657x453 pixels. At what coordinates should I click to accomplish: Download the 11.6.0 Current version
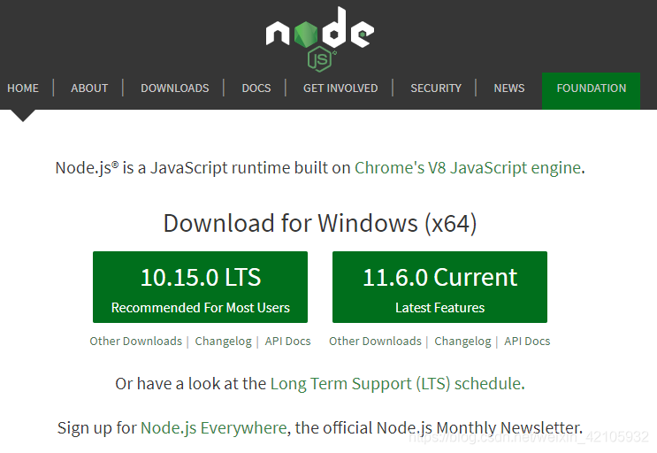[x=439, y=287]
